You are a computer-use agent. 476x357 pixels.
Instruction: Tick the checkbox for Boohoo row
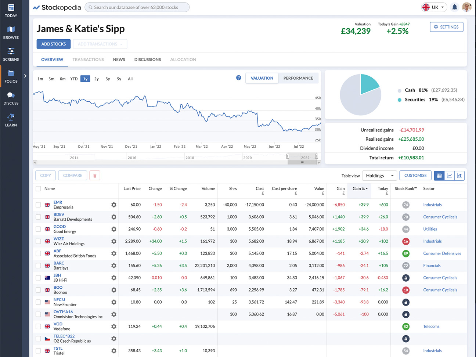[38, 290]
